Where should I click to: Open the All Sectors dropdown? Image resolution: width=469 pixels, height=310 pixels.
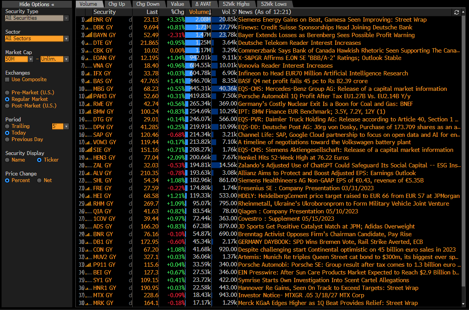click(37, 39)
